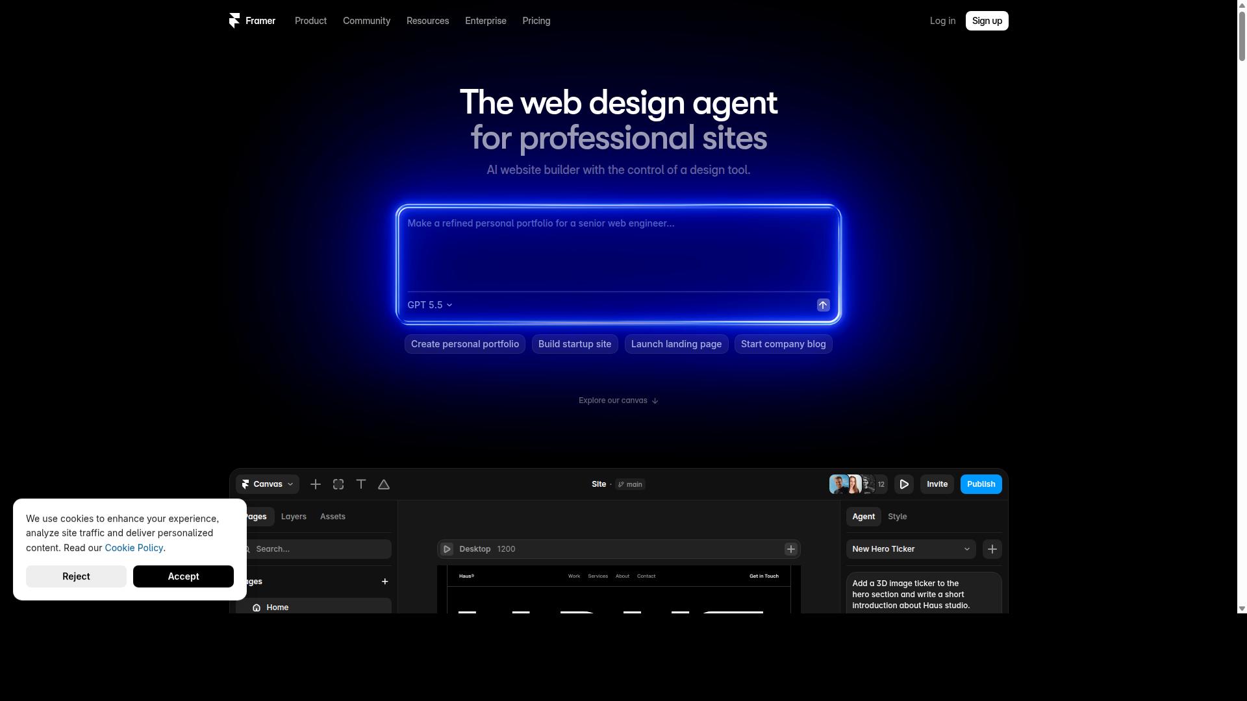This screenshot has width=1247, height=701.
Task: Add a new page with the plus icon
Action: (385, 582)
